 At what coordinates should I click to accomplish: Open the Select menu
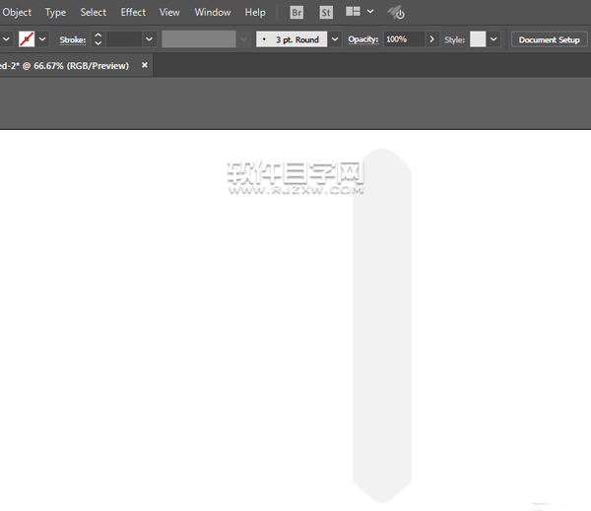click(94, 13)
